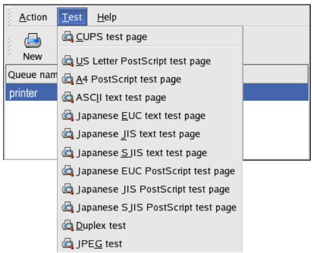Choose CUPS test page menu entry
The height and width of the screenshot is (253, 312).
(x=150, y=37)
